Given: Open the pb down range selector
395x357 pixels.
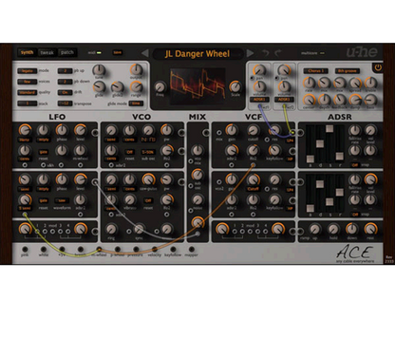Looking at the screenshot, I should [x=66, y=82].
